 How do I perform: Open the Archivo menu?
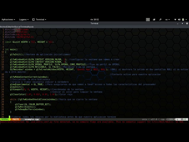click(x=3, y=27)
